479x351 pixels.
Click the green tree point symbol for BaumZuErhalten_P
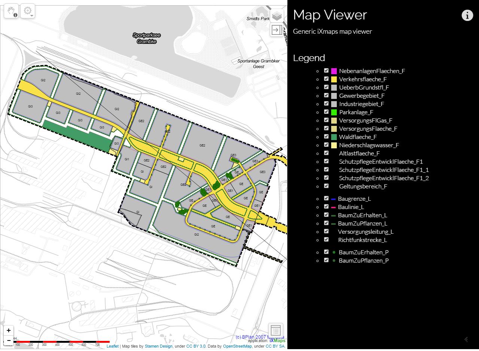[334, 252]
